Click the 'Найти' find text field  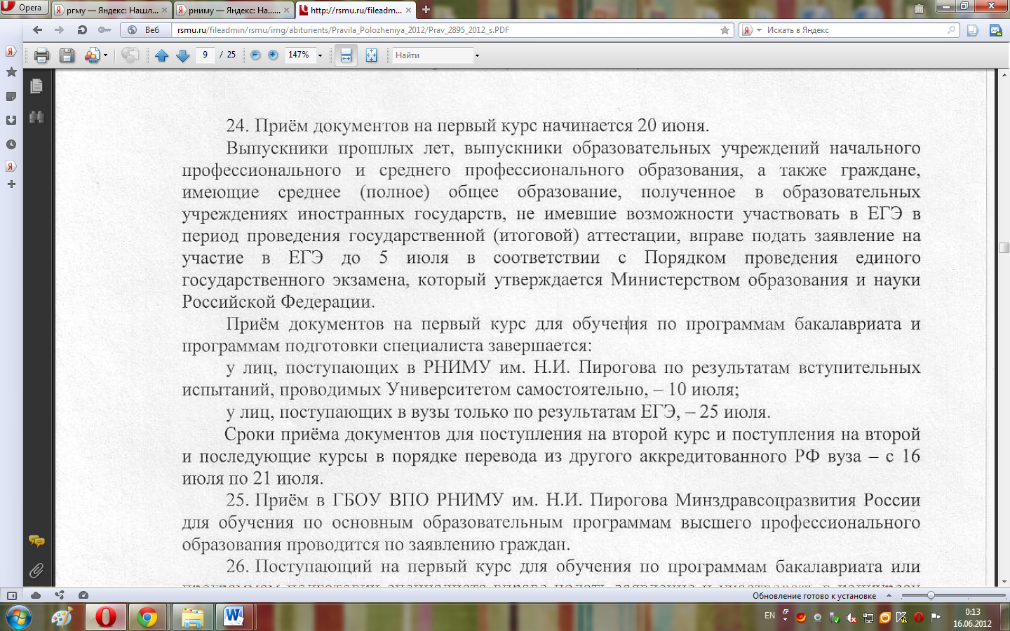[x=431, y=55]
